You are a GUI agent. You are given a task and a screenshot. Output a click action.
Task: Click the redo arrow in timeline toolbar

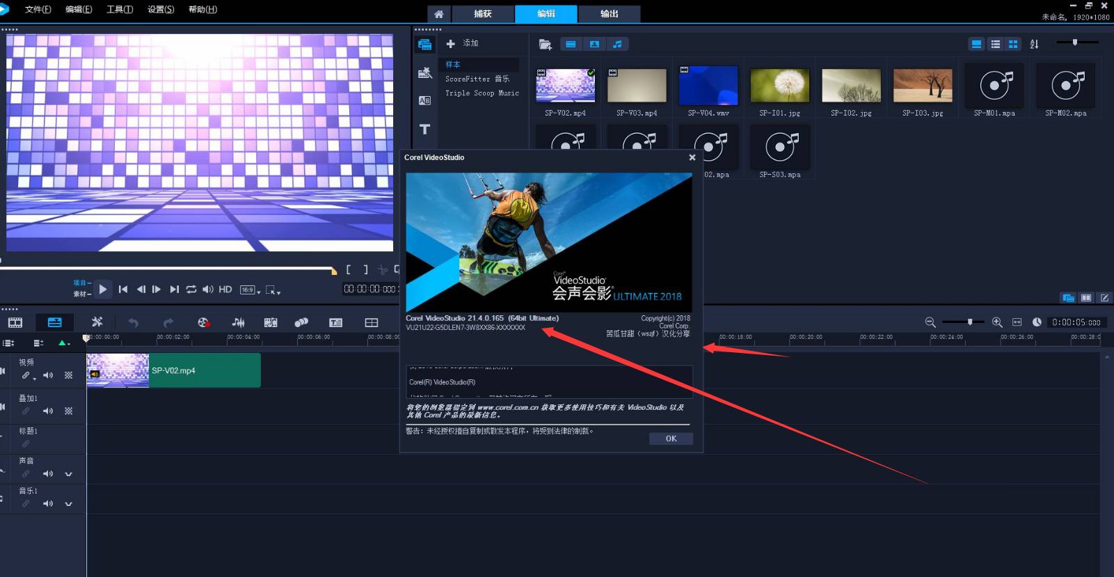point(168,322)
